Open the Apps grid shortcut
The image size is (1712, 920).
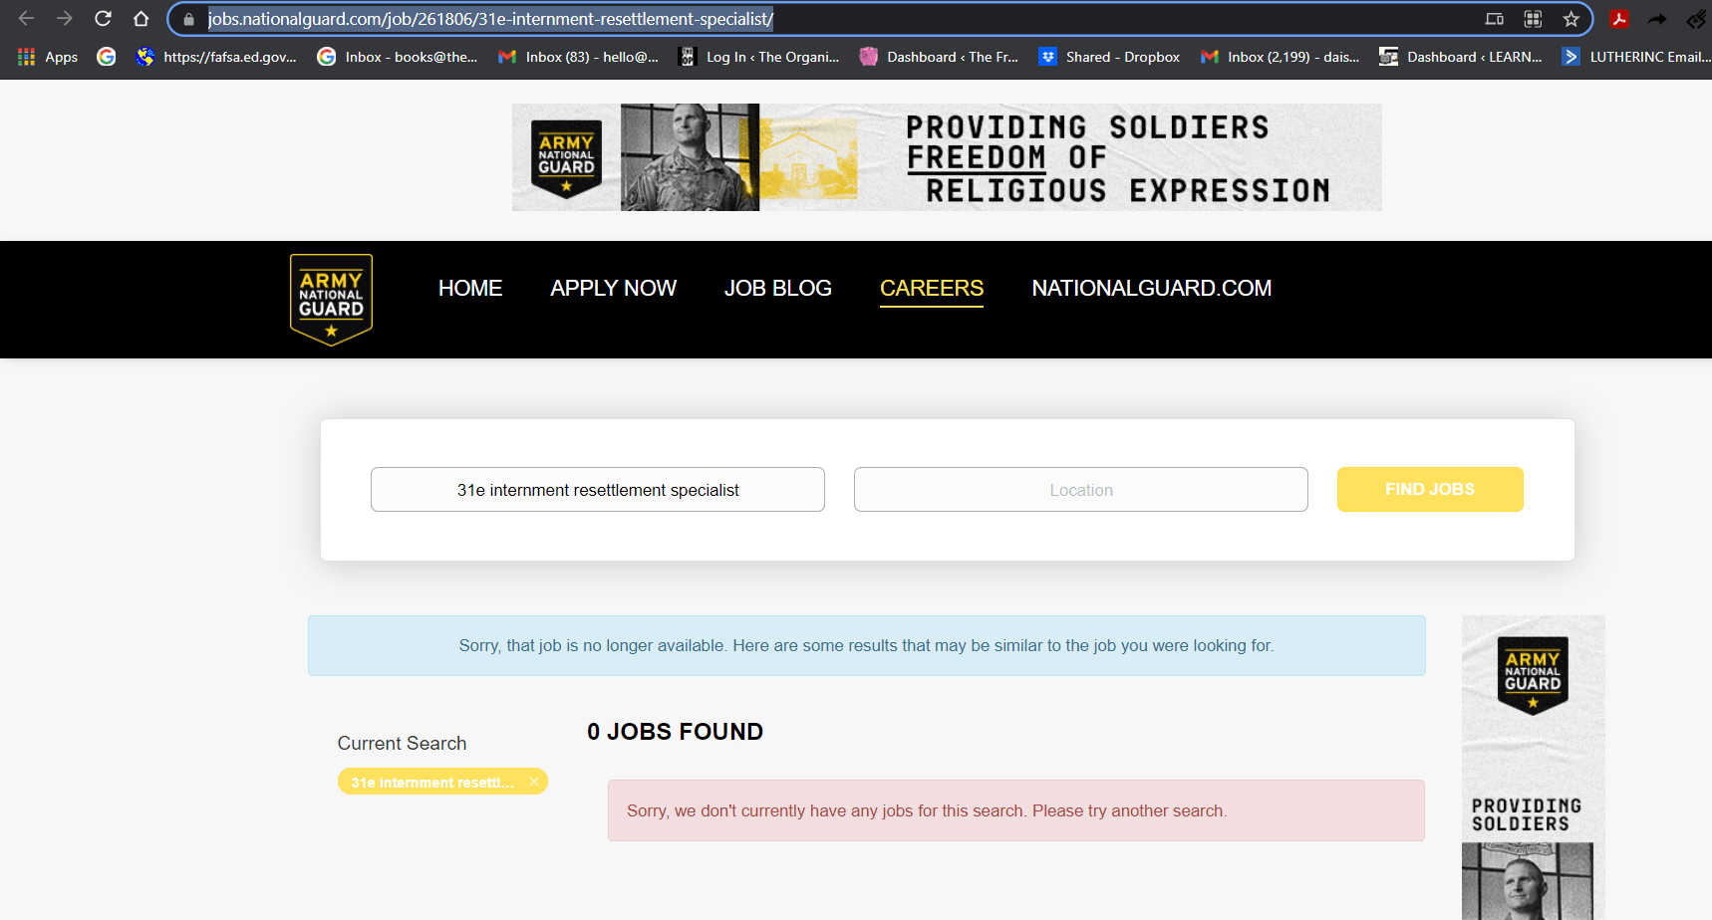click(x=47, y=57)
